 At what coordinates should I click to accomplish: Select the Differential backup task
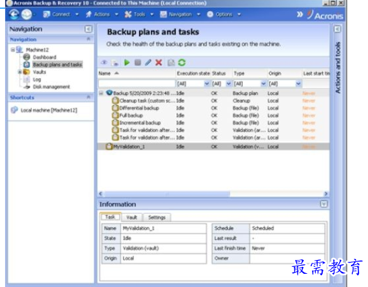click(214, 108)
